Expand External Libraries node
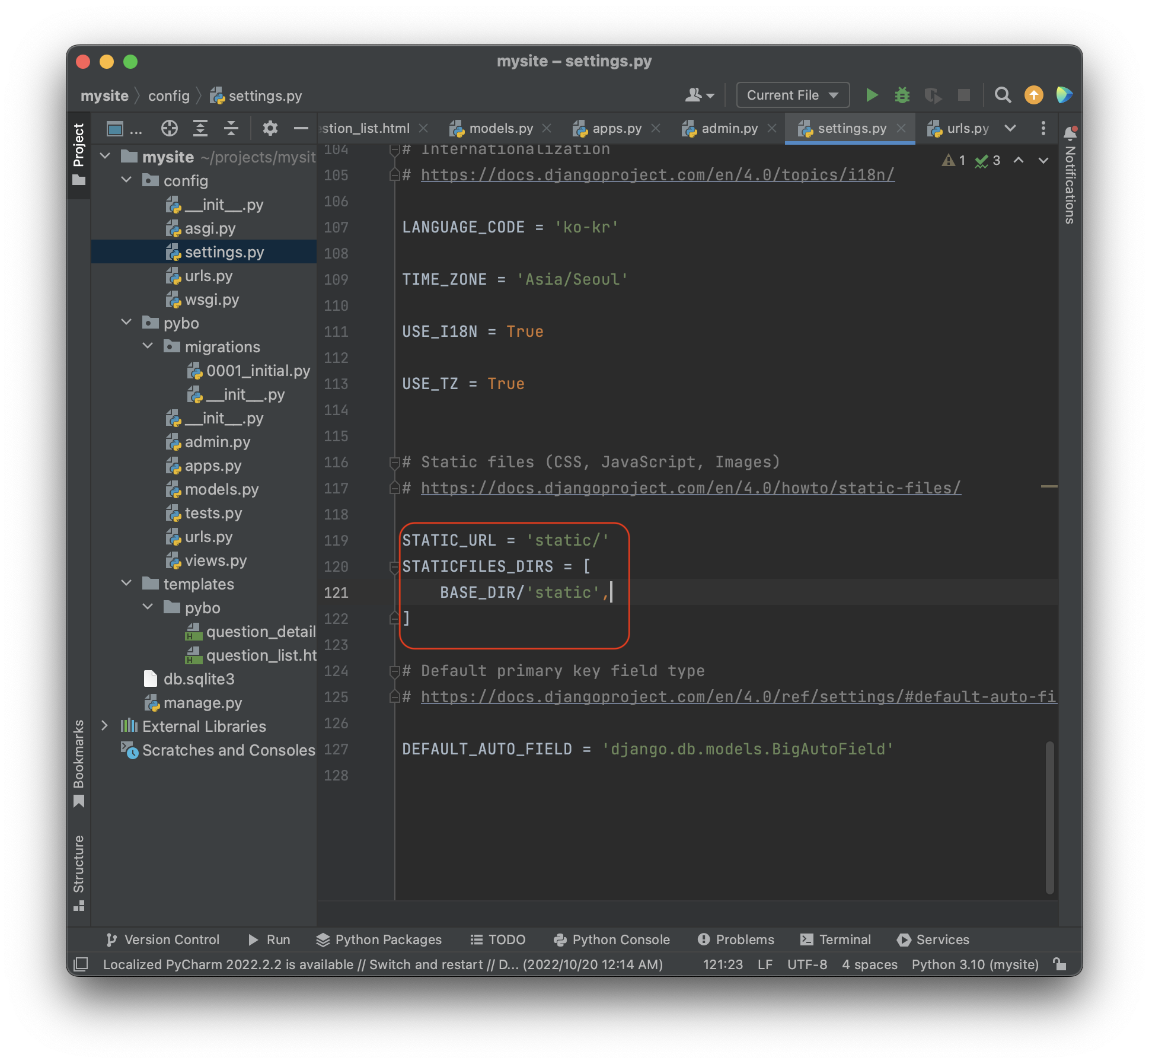Screen dimensions: 1149x1064 pos(105,726)
